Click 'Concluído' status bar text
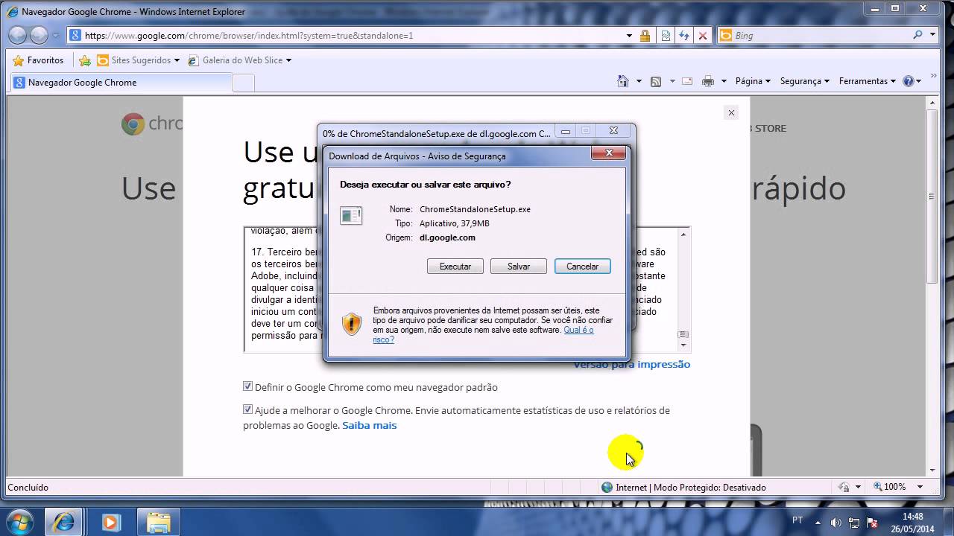 coord(28,487)
